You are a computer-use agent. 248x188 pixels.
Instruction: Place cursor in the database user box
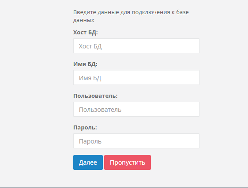coord(136,109)
